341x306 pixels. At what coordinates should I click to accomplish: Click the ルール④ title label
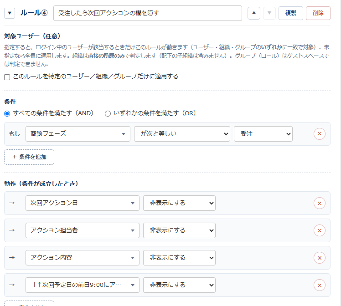coord(34,13)
